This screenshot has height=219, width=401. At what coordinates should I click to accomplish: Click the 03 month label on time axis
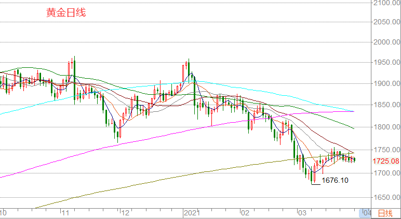tap(302, 213)
